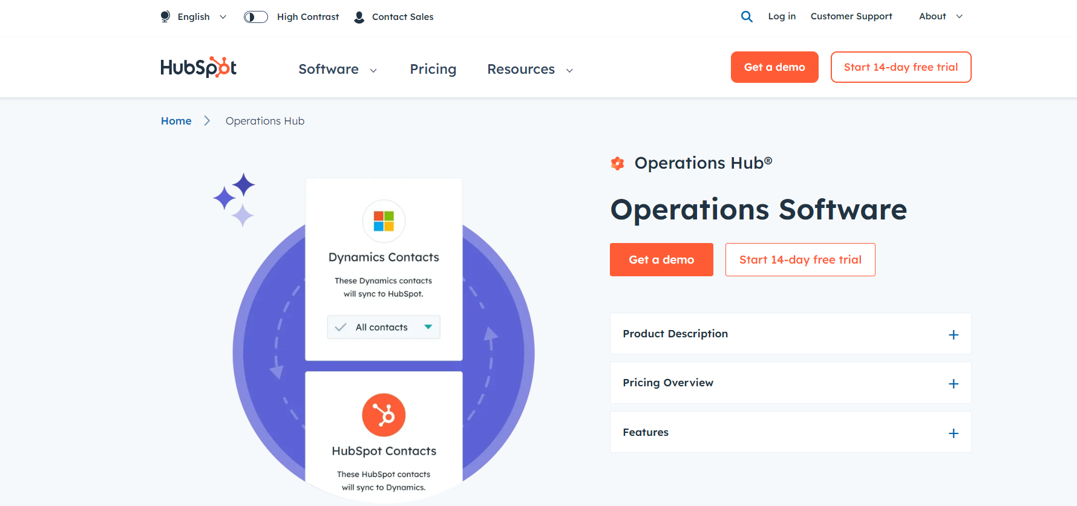This screenshot has width=1077, height=506.
Task: Click the Dynamics Contacts card title
Action: pos(384,258)
